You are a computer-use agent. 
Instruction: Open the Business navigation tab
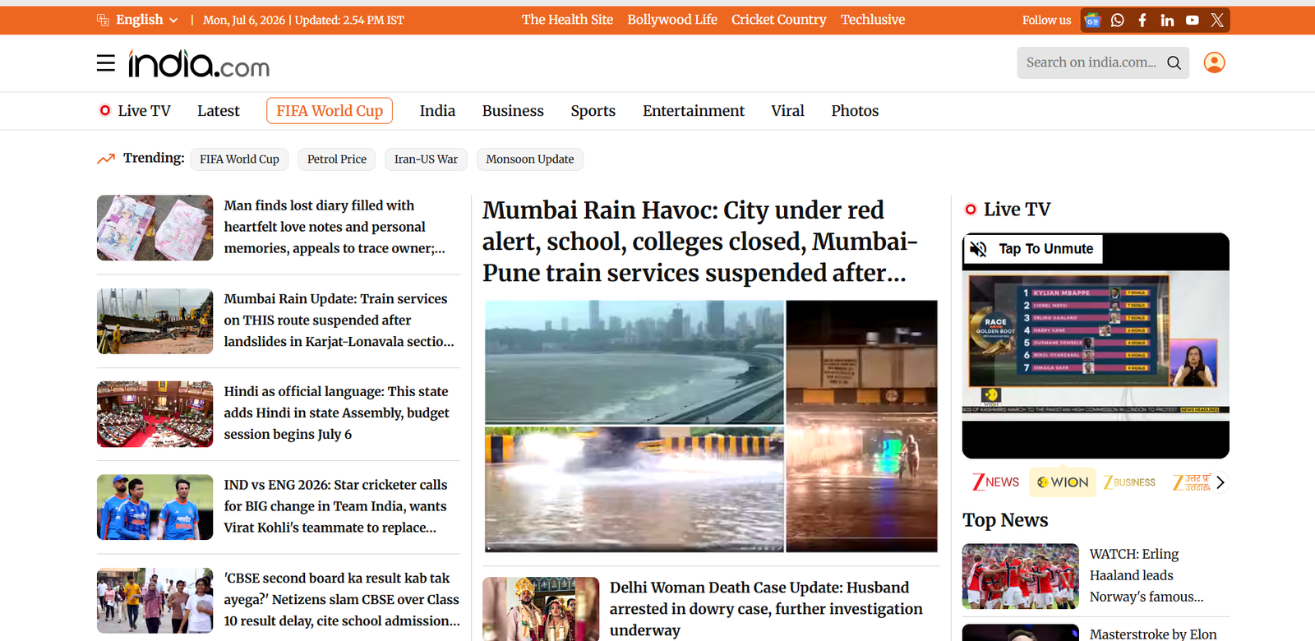pyautogui.click(x=513, y=111)
